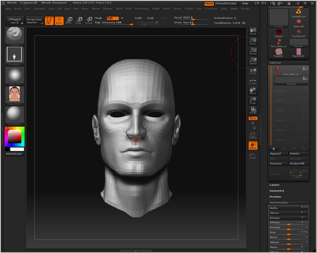Expand the Geometry section
This screenshot has height=253, width=317.
pos(277,191)
